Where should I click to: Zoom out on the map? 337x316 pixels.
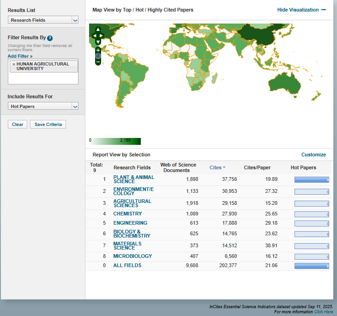pos(98,62)
